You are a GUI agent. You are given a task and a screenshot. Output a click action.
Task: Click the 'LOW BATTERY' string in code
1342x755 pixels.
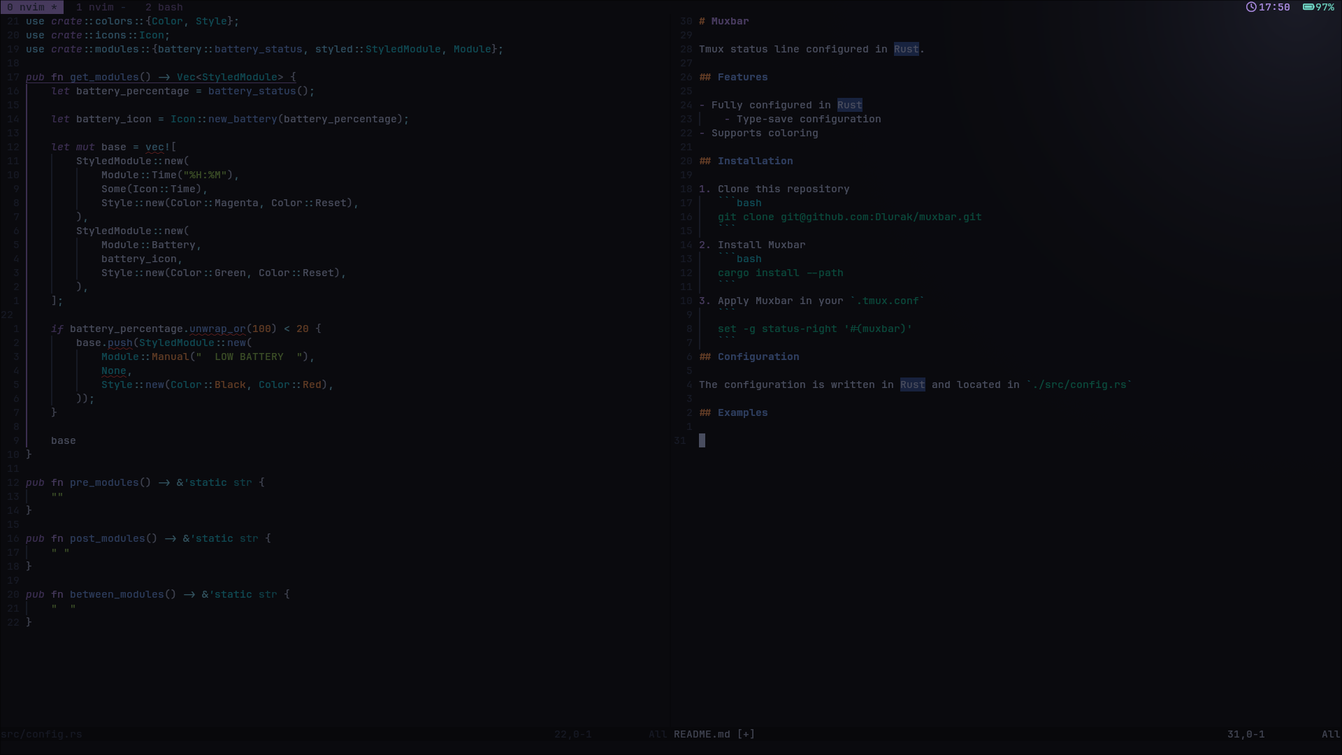tap(249, 357)
